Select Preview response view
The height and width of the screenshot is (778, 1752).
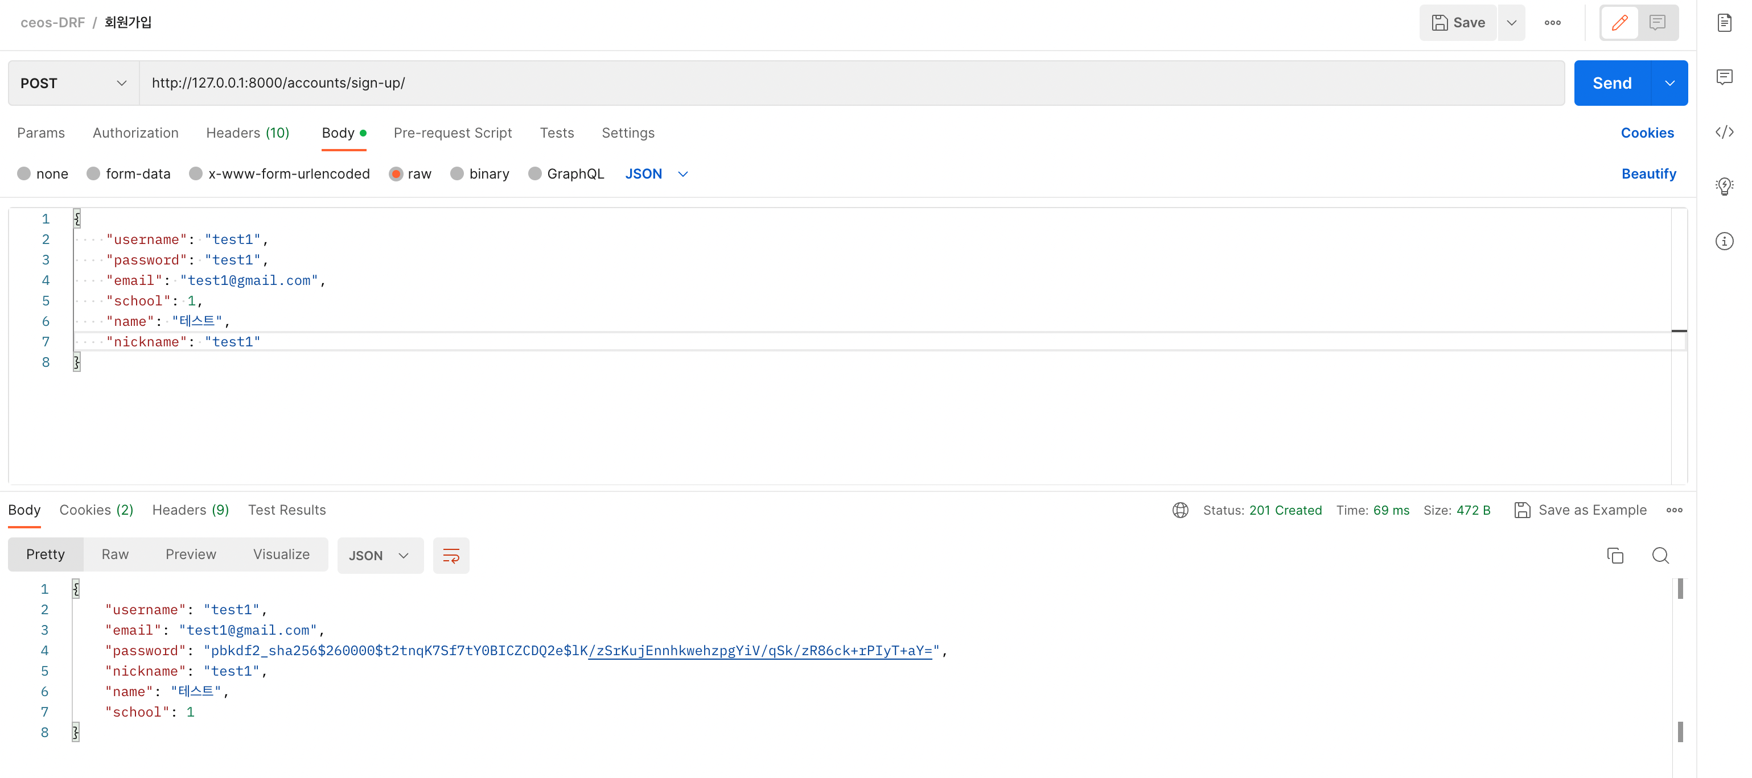191,554
